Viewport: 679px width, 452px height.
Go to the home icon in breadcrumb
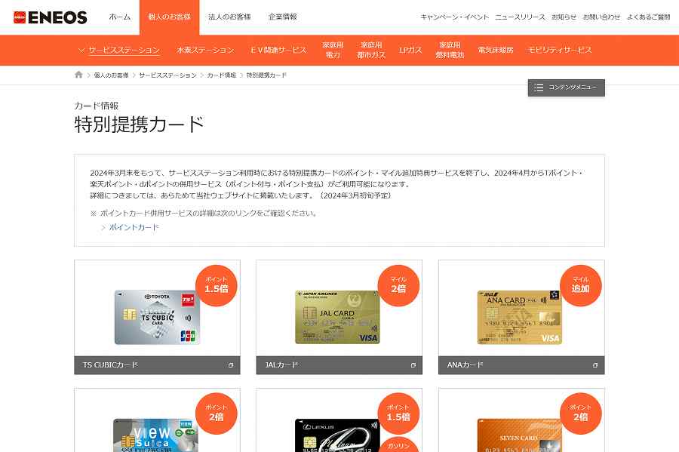click(78, 75)
